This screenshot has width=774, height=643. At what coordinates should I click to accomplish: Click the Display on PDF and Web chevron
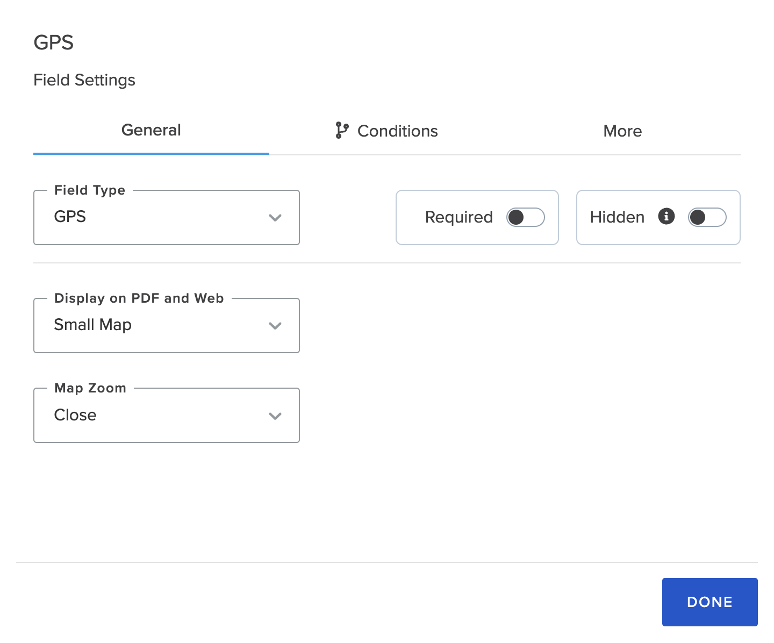[x=275, y=325]
